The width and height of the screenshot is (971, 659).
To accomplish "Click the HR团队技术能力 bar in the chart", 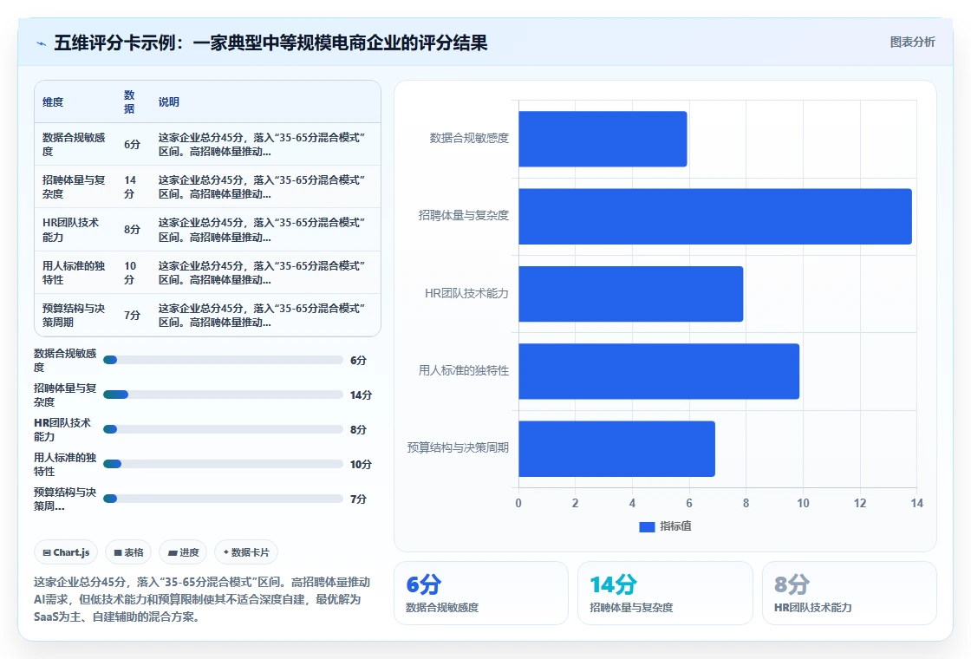I will (631, 294).
